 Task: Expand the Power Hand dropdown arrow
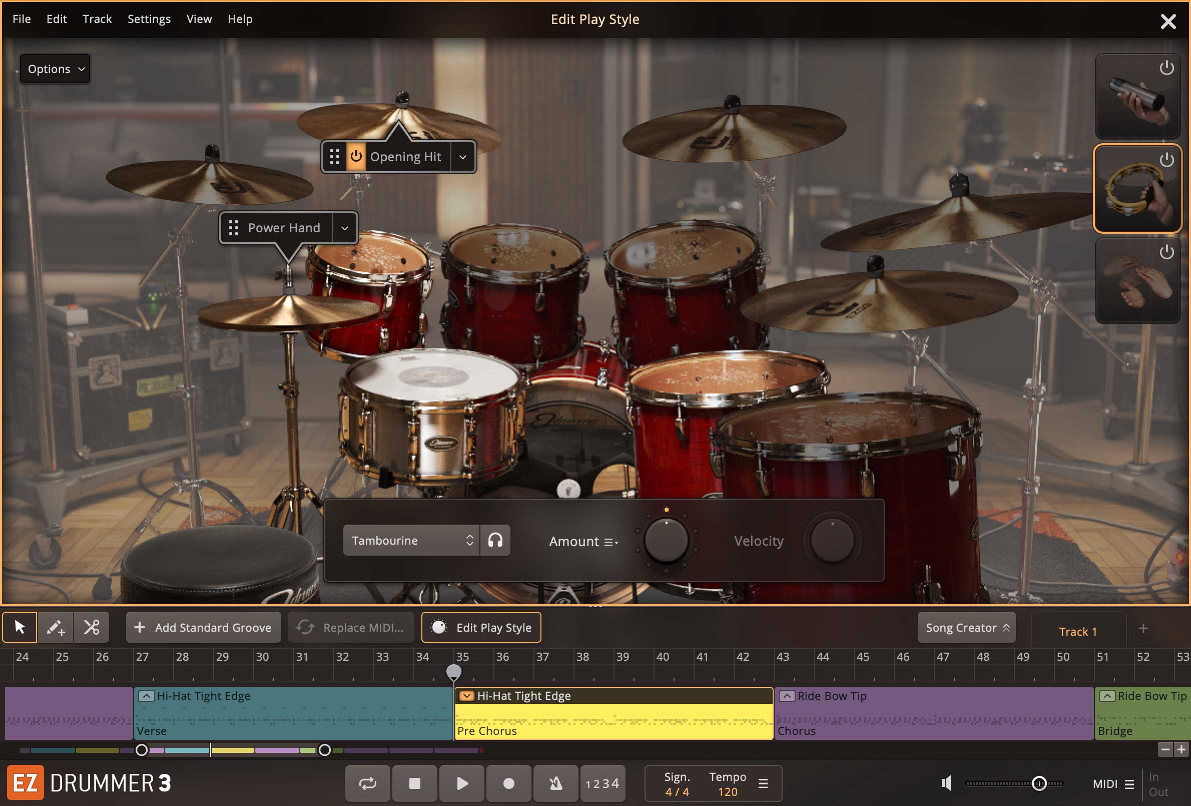pos(345,228)
